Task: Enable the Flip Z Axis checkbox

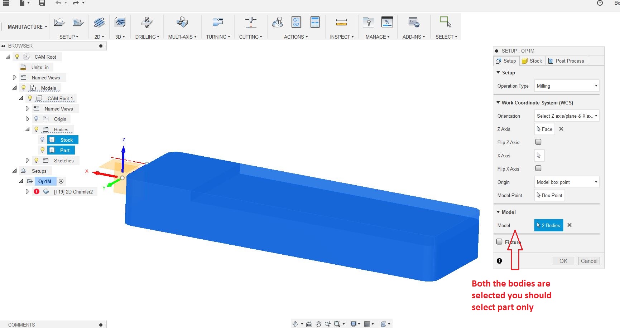Action: 538,142
